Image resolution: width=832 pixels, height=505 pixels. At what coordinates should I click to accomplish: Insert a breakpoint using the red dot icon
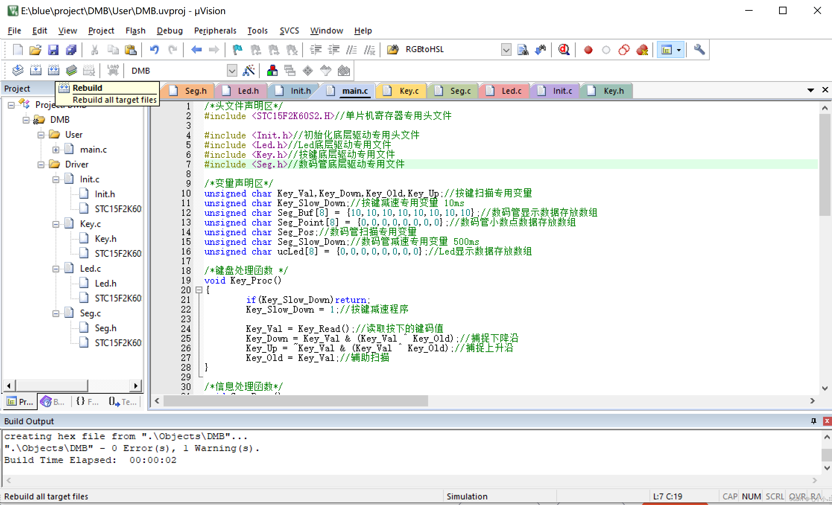pyautogui.click(x=588, y=49)
